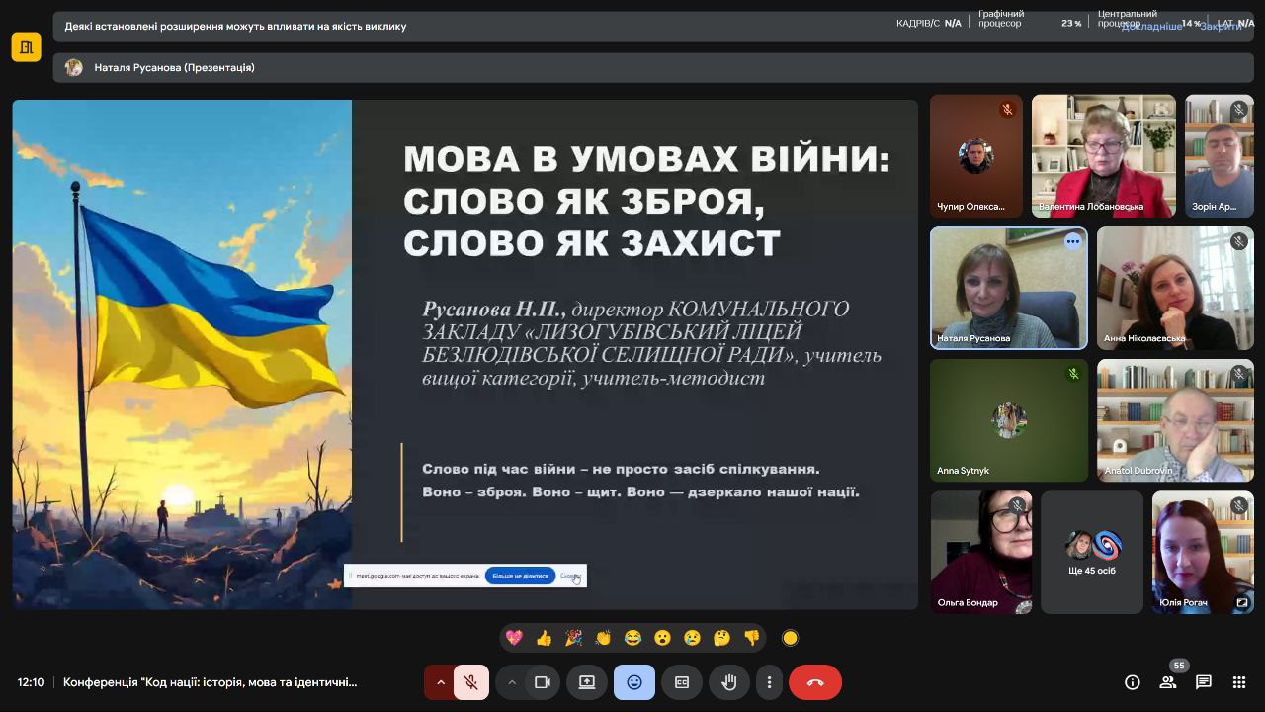Raise your hand
The image size is (1265, 712).
(x=729, y=682)
